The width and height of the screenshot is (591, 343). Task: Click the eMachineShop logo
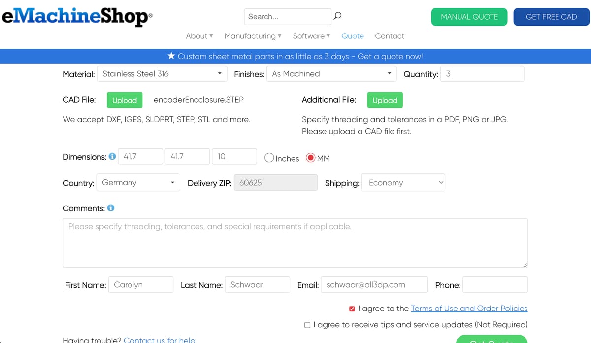coord(77,16)
